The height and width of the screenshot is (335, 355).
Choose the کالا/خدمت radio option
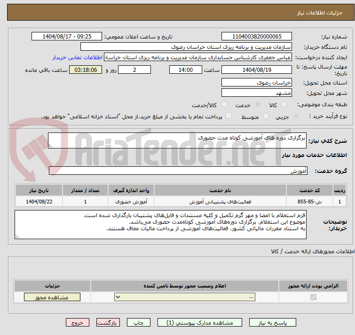[x=224, y=104]
